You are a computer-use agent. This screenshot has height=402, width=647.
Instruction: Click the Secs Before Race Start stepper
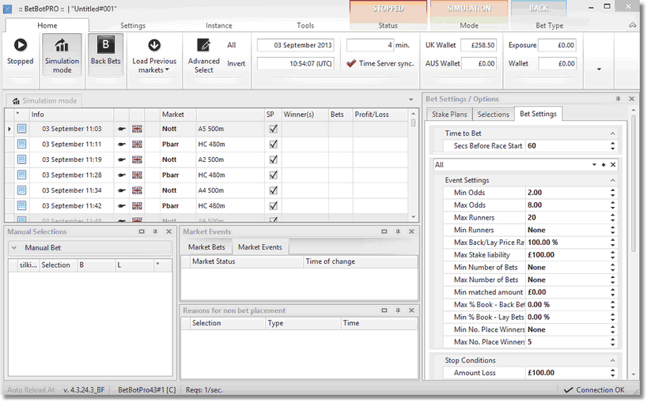pyautogui.click(x=613, y=146)
